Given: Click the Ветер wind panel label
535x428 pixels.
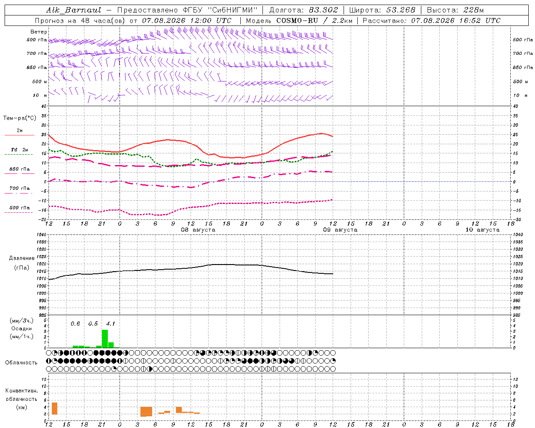Looking at the screenshot, I should [38, 32].
